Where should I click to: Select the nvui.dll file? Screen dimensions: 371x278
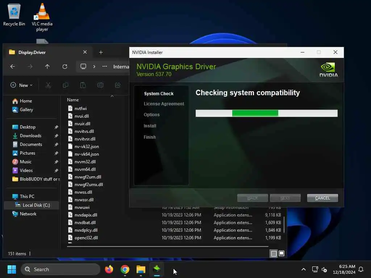(x=82, y=116)
